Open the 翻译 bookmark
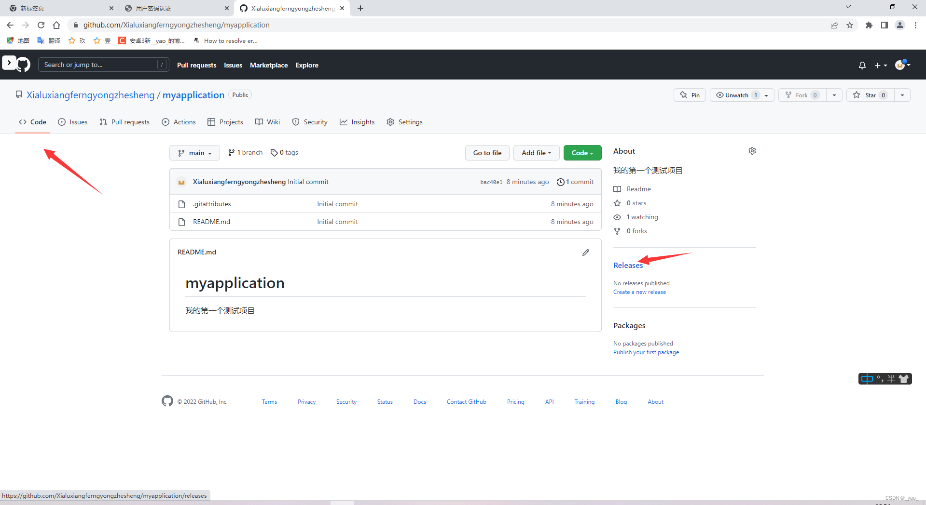The height and width of the screenshot is (505, 926). tap(49, 40)
